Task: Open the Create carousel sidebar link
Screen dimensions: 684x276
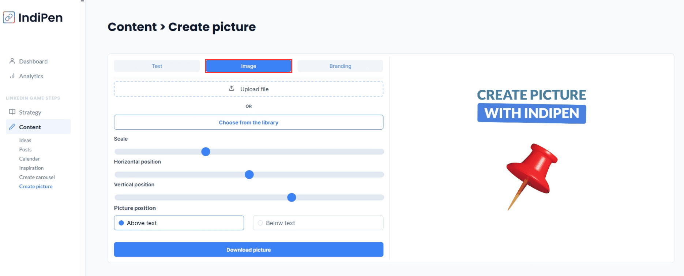Action: pyautogui.click(x=37, y=177)
